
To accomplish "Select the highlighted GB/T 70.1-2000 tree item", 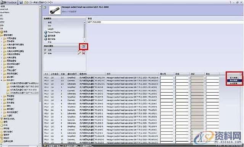I will click(24, 93).
